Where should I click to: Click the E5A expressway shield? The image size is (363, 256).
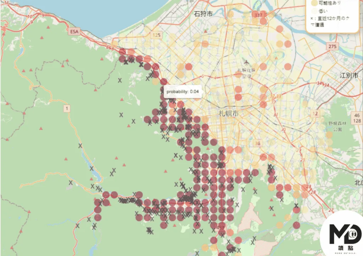pos(74,32)
